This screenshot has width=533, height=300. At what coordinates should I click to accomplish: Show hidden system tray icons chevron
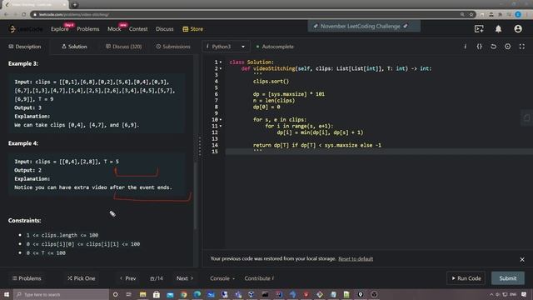(491, 294)
